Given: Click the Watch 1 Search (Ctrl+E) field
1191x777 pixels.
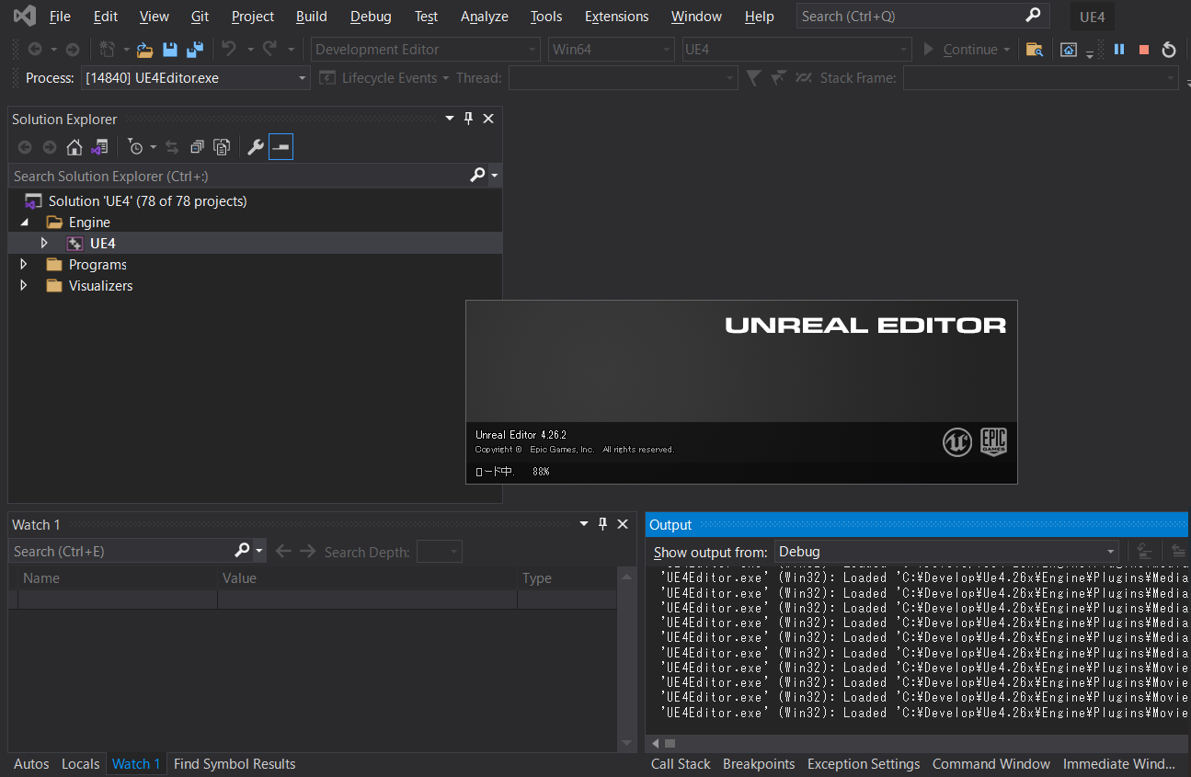Looking at the screenshot, I should (120, 551).
